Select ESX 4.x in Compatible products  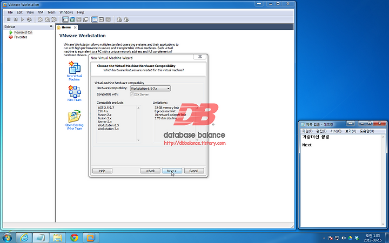coord(103,111)
